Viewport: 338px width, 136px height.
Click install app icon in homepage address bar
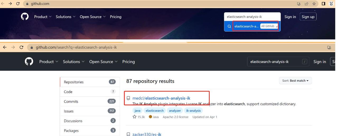click(299, 4)
